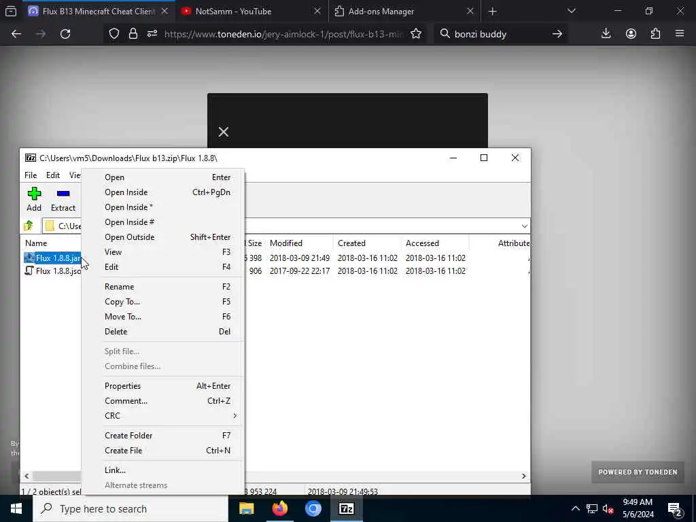Open the site permissions icon in address bar
This screenshot has height=522, width=696.
click(152, 34)
